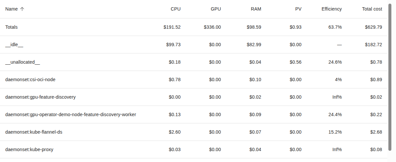396x162 pixels.
Task: Click gpu-operator-demo worker total cost $0.22
Action: coord(376,114)
